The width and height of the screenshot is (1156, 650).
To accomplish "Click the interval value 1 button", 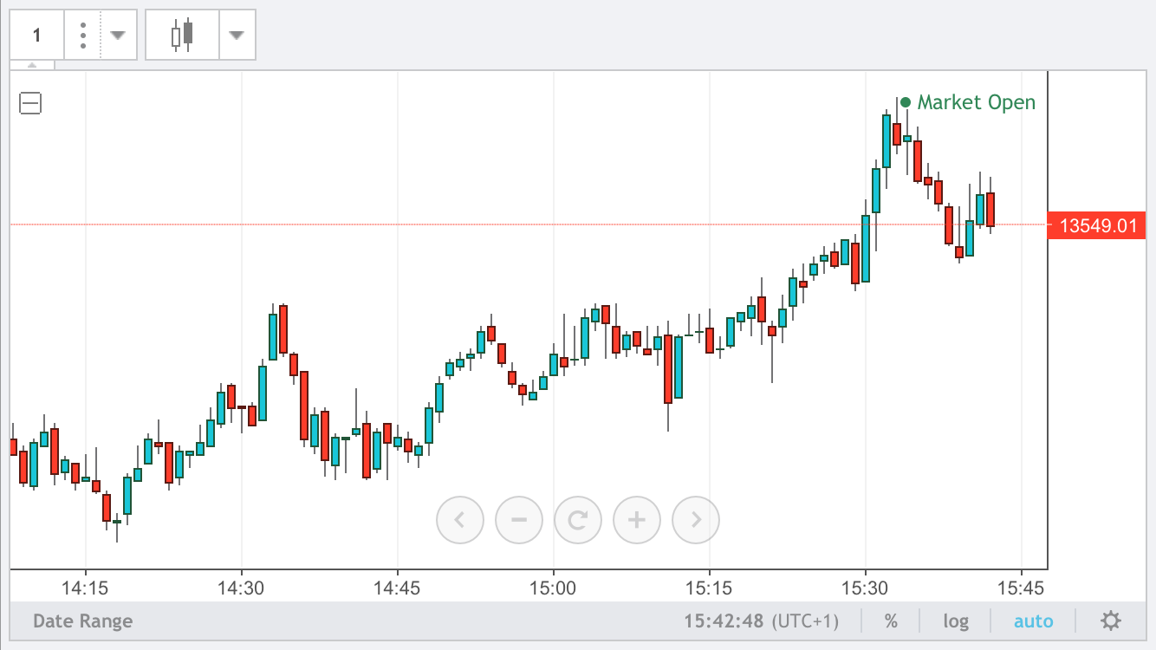I will pyautogui.click(x=37, y=36).
